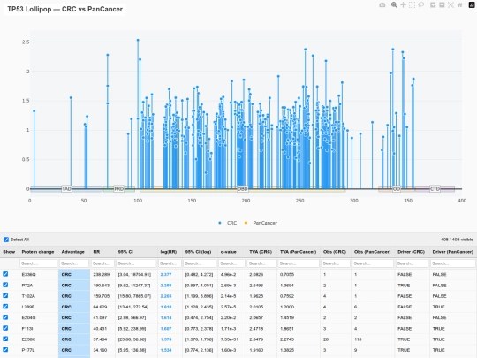The image size is (477, 358).
Task: Click the log(RR) value 2.203 for T102A
Action: pos(166,296)
